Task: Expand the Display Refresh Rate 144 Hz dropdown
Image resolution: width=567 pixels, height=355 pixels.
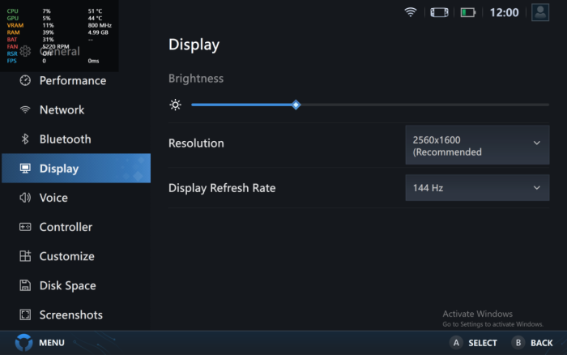Action: (476, 188)
